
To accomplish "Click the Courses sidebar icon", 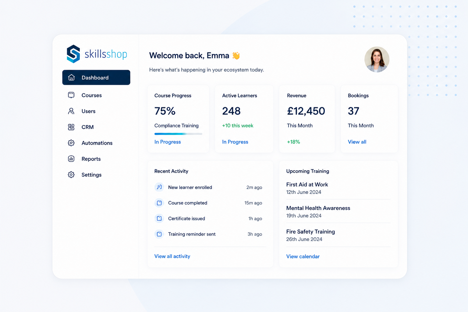I will [71, 95].
